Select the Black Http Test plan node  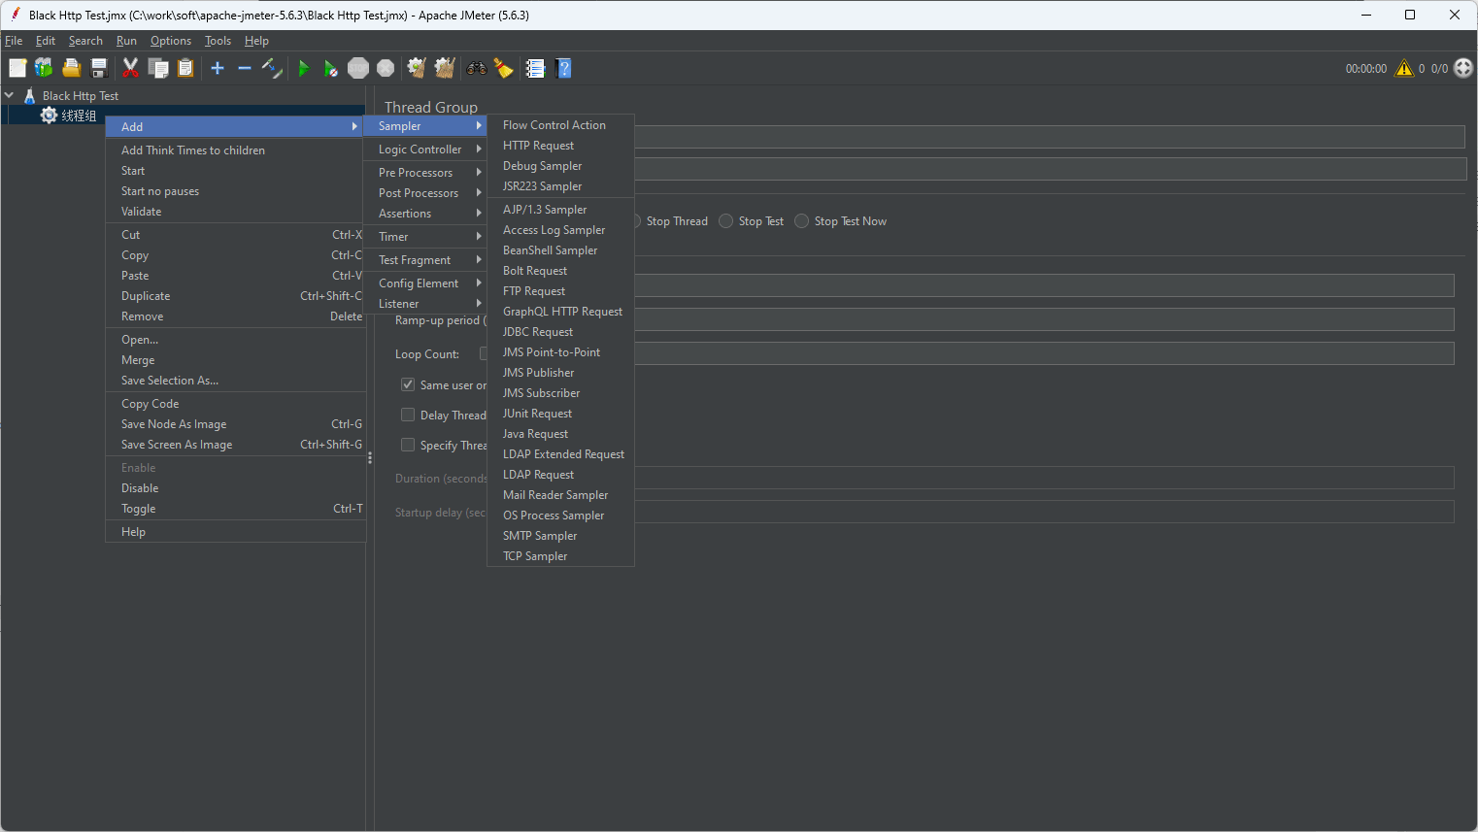coord(81,96)
